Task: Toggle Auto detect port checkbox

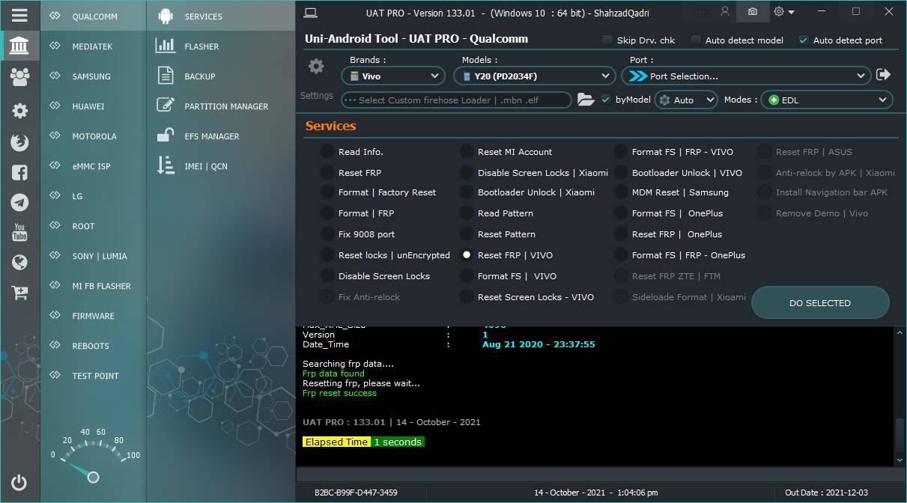Action: point(804,40)
